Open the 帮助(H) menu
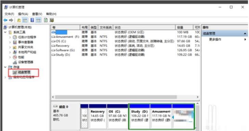Viewport: 249px width, 131px height. 51,14
